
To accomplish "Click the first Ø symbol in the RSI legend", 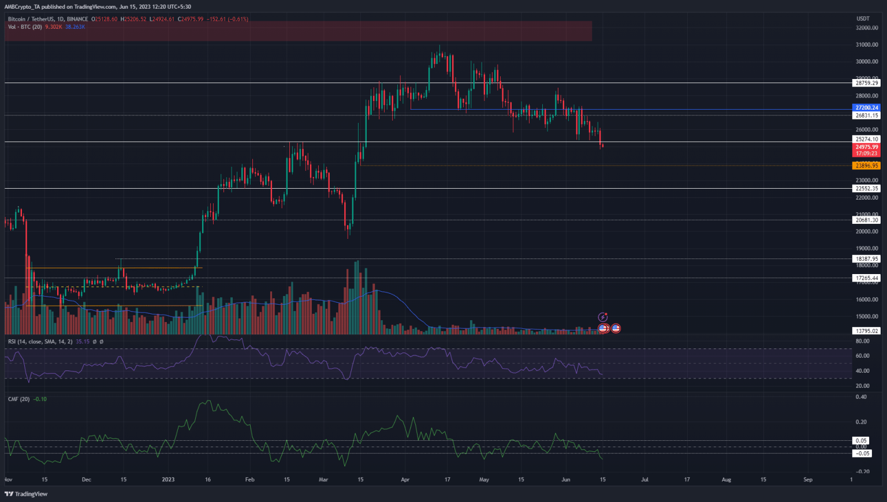I will (x=95, y=341).
